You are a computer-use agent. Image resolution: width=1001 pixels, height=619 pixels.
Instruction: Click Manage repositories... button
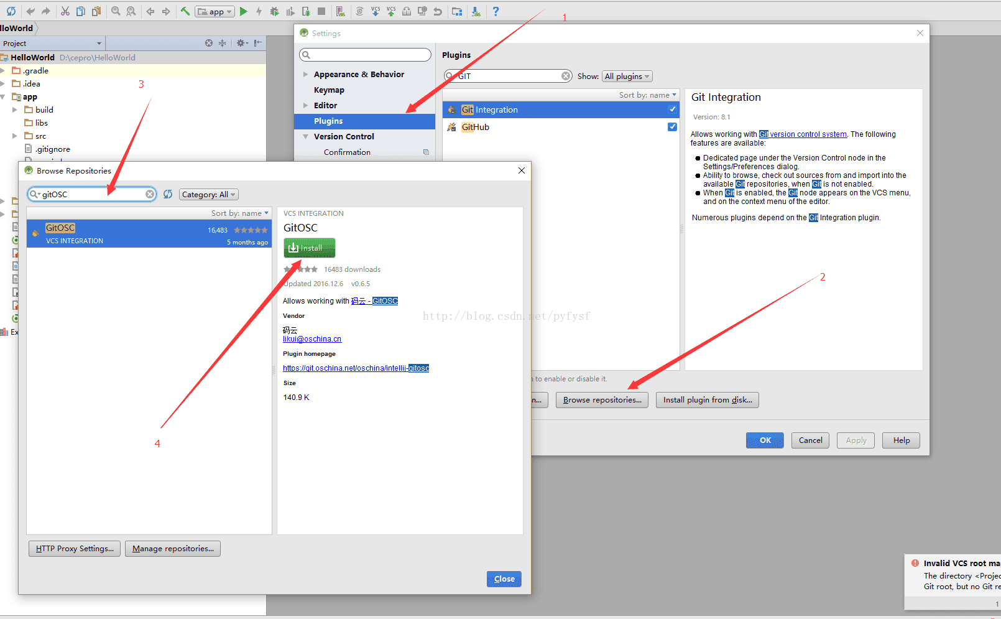coord(173,548)
